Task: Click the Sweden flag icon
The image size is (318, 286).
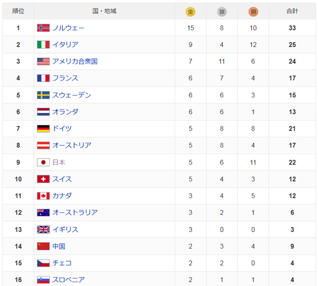Action: coord(43,95)
